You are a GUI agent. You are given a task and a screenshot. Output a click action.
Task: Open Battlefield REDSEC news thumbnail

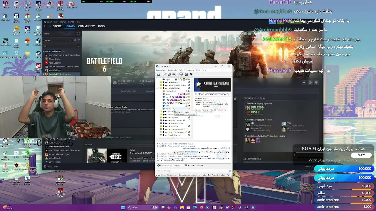coord(107,156)
